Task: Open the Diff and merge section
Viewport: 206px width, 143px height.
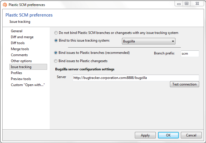Action: [22, 37]
